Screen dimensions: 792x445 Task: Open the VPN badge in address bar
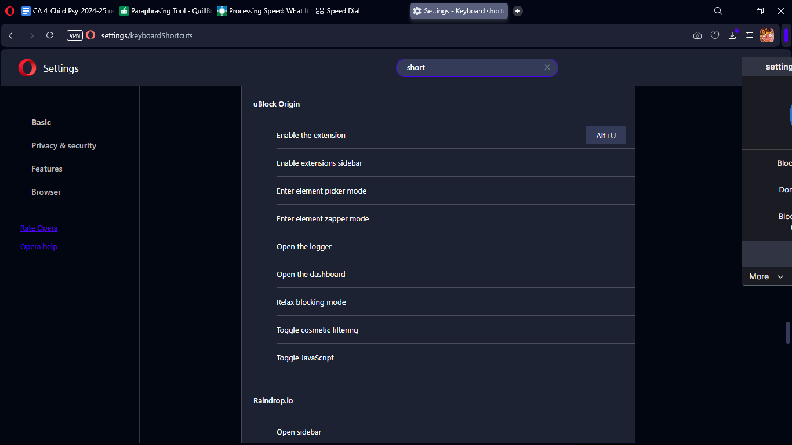coord(75,35)
